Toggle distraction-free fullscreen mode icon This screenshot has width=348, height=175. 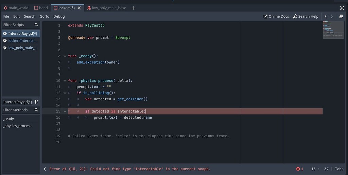[342, 8]
